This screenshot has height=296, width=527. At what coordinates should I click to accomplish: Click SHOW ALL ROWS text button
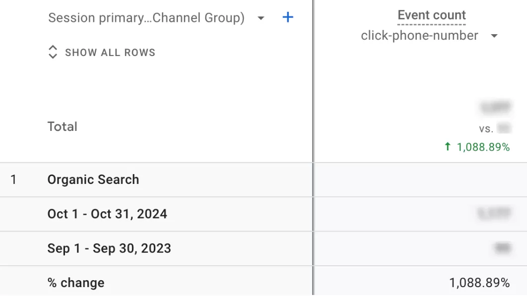(x=110, y=53)
